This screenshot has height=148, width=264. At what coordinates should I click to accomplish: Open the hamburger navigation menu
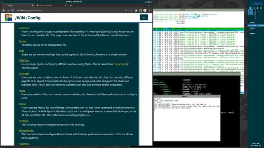pos(144,17)
